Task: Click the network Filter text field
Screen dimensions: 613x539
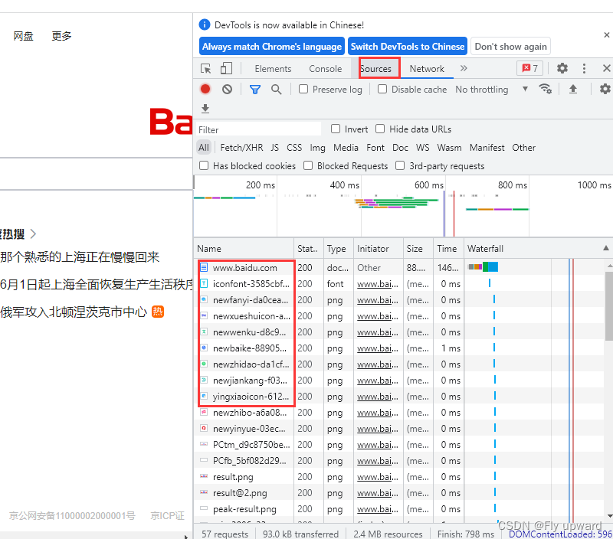Action: click(x=259, y=129)
